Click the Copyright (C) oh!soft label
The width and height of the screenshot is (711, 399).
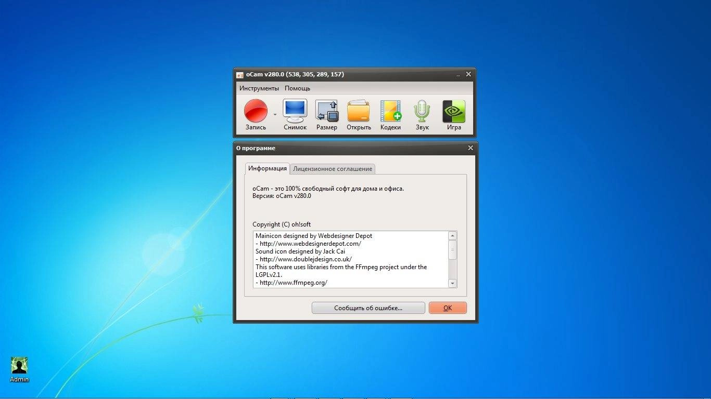tap(282, 224)
